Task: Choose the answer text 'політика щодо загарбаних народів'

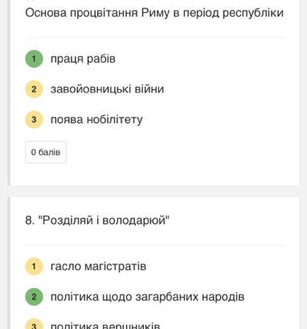Action: pos(147,297)
